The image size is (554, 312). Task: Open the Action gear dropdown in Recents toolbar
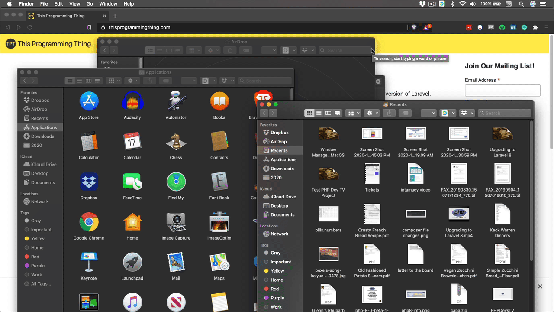[371, 113]
